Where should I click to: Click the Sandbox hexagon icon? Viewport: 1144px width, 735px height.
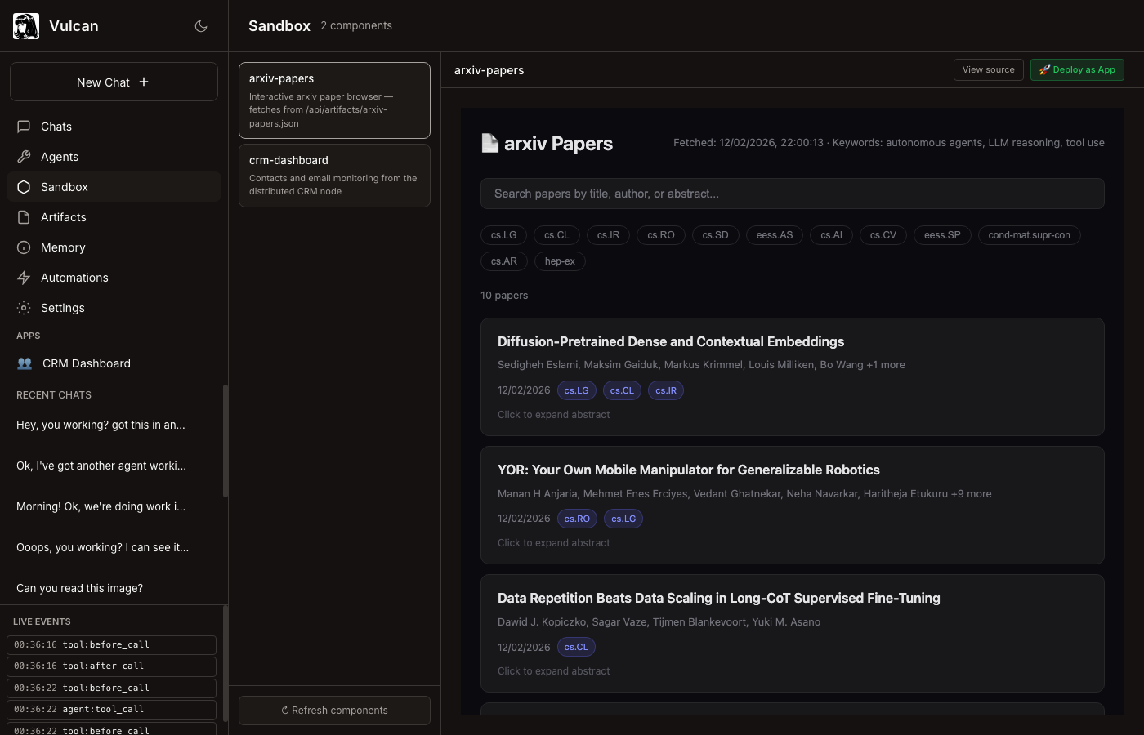tap(24, 187)
